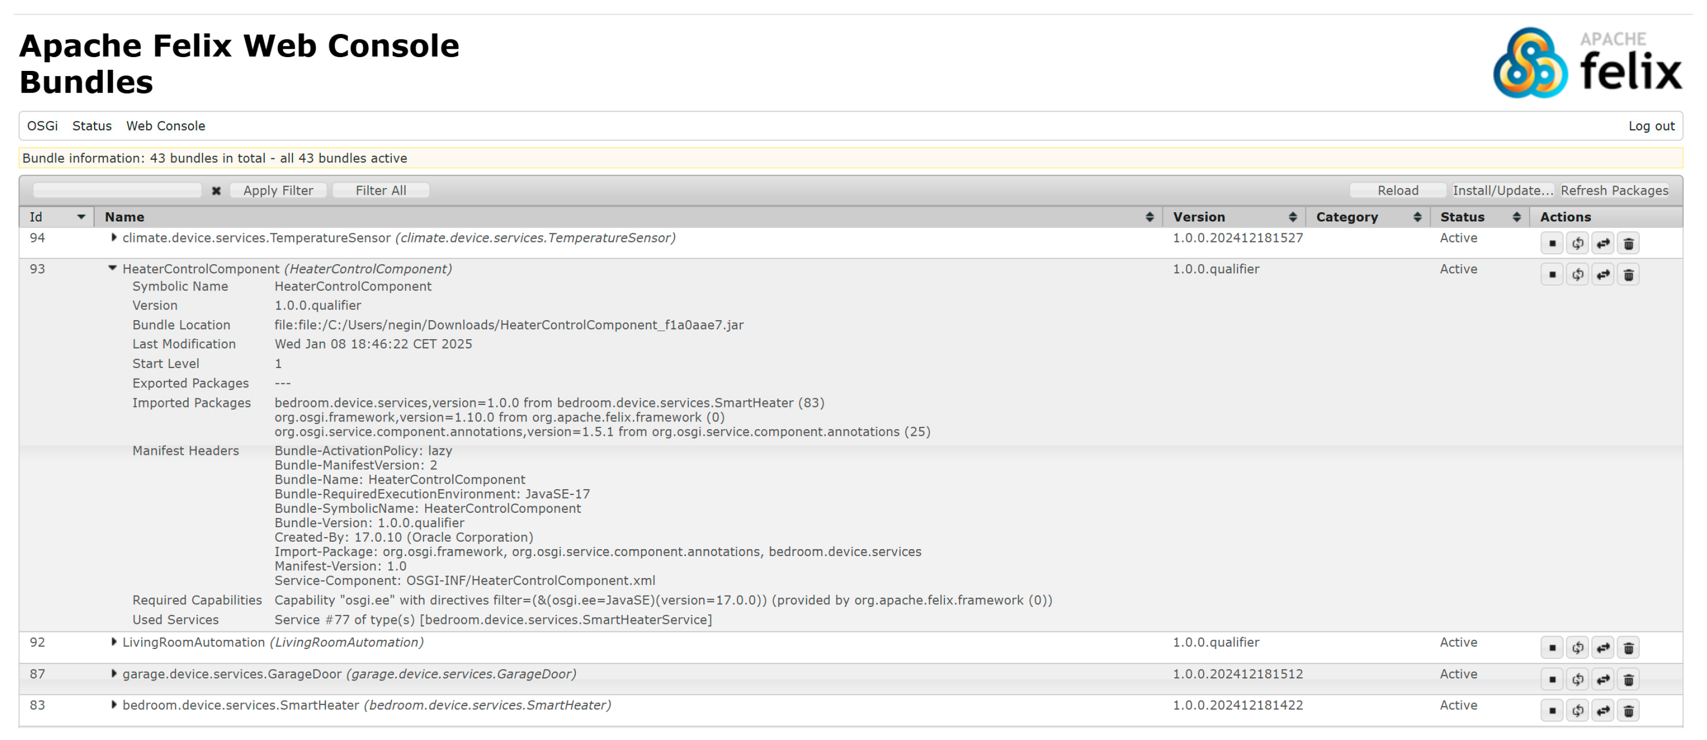Open the Web Console menu
1707x740 pixels.
tap(166, 126)
